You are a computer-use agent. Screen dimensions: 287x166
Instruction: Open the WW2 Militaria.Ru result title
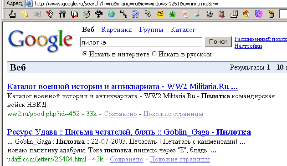click(123, 86)
